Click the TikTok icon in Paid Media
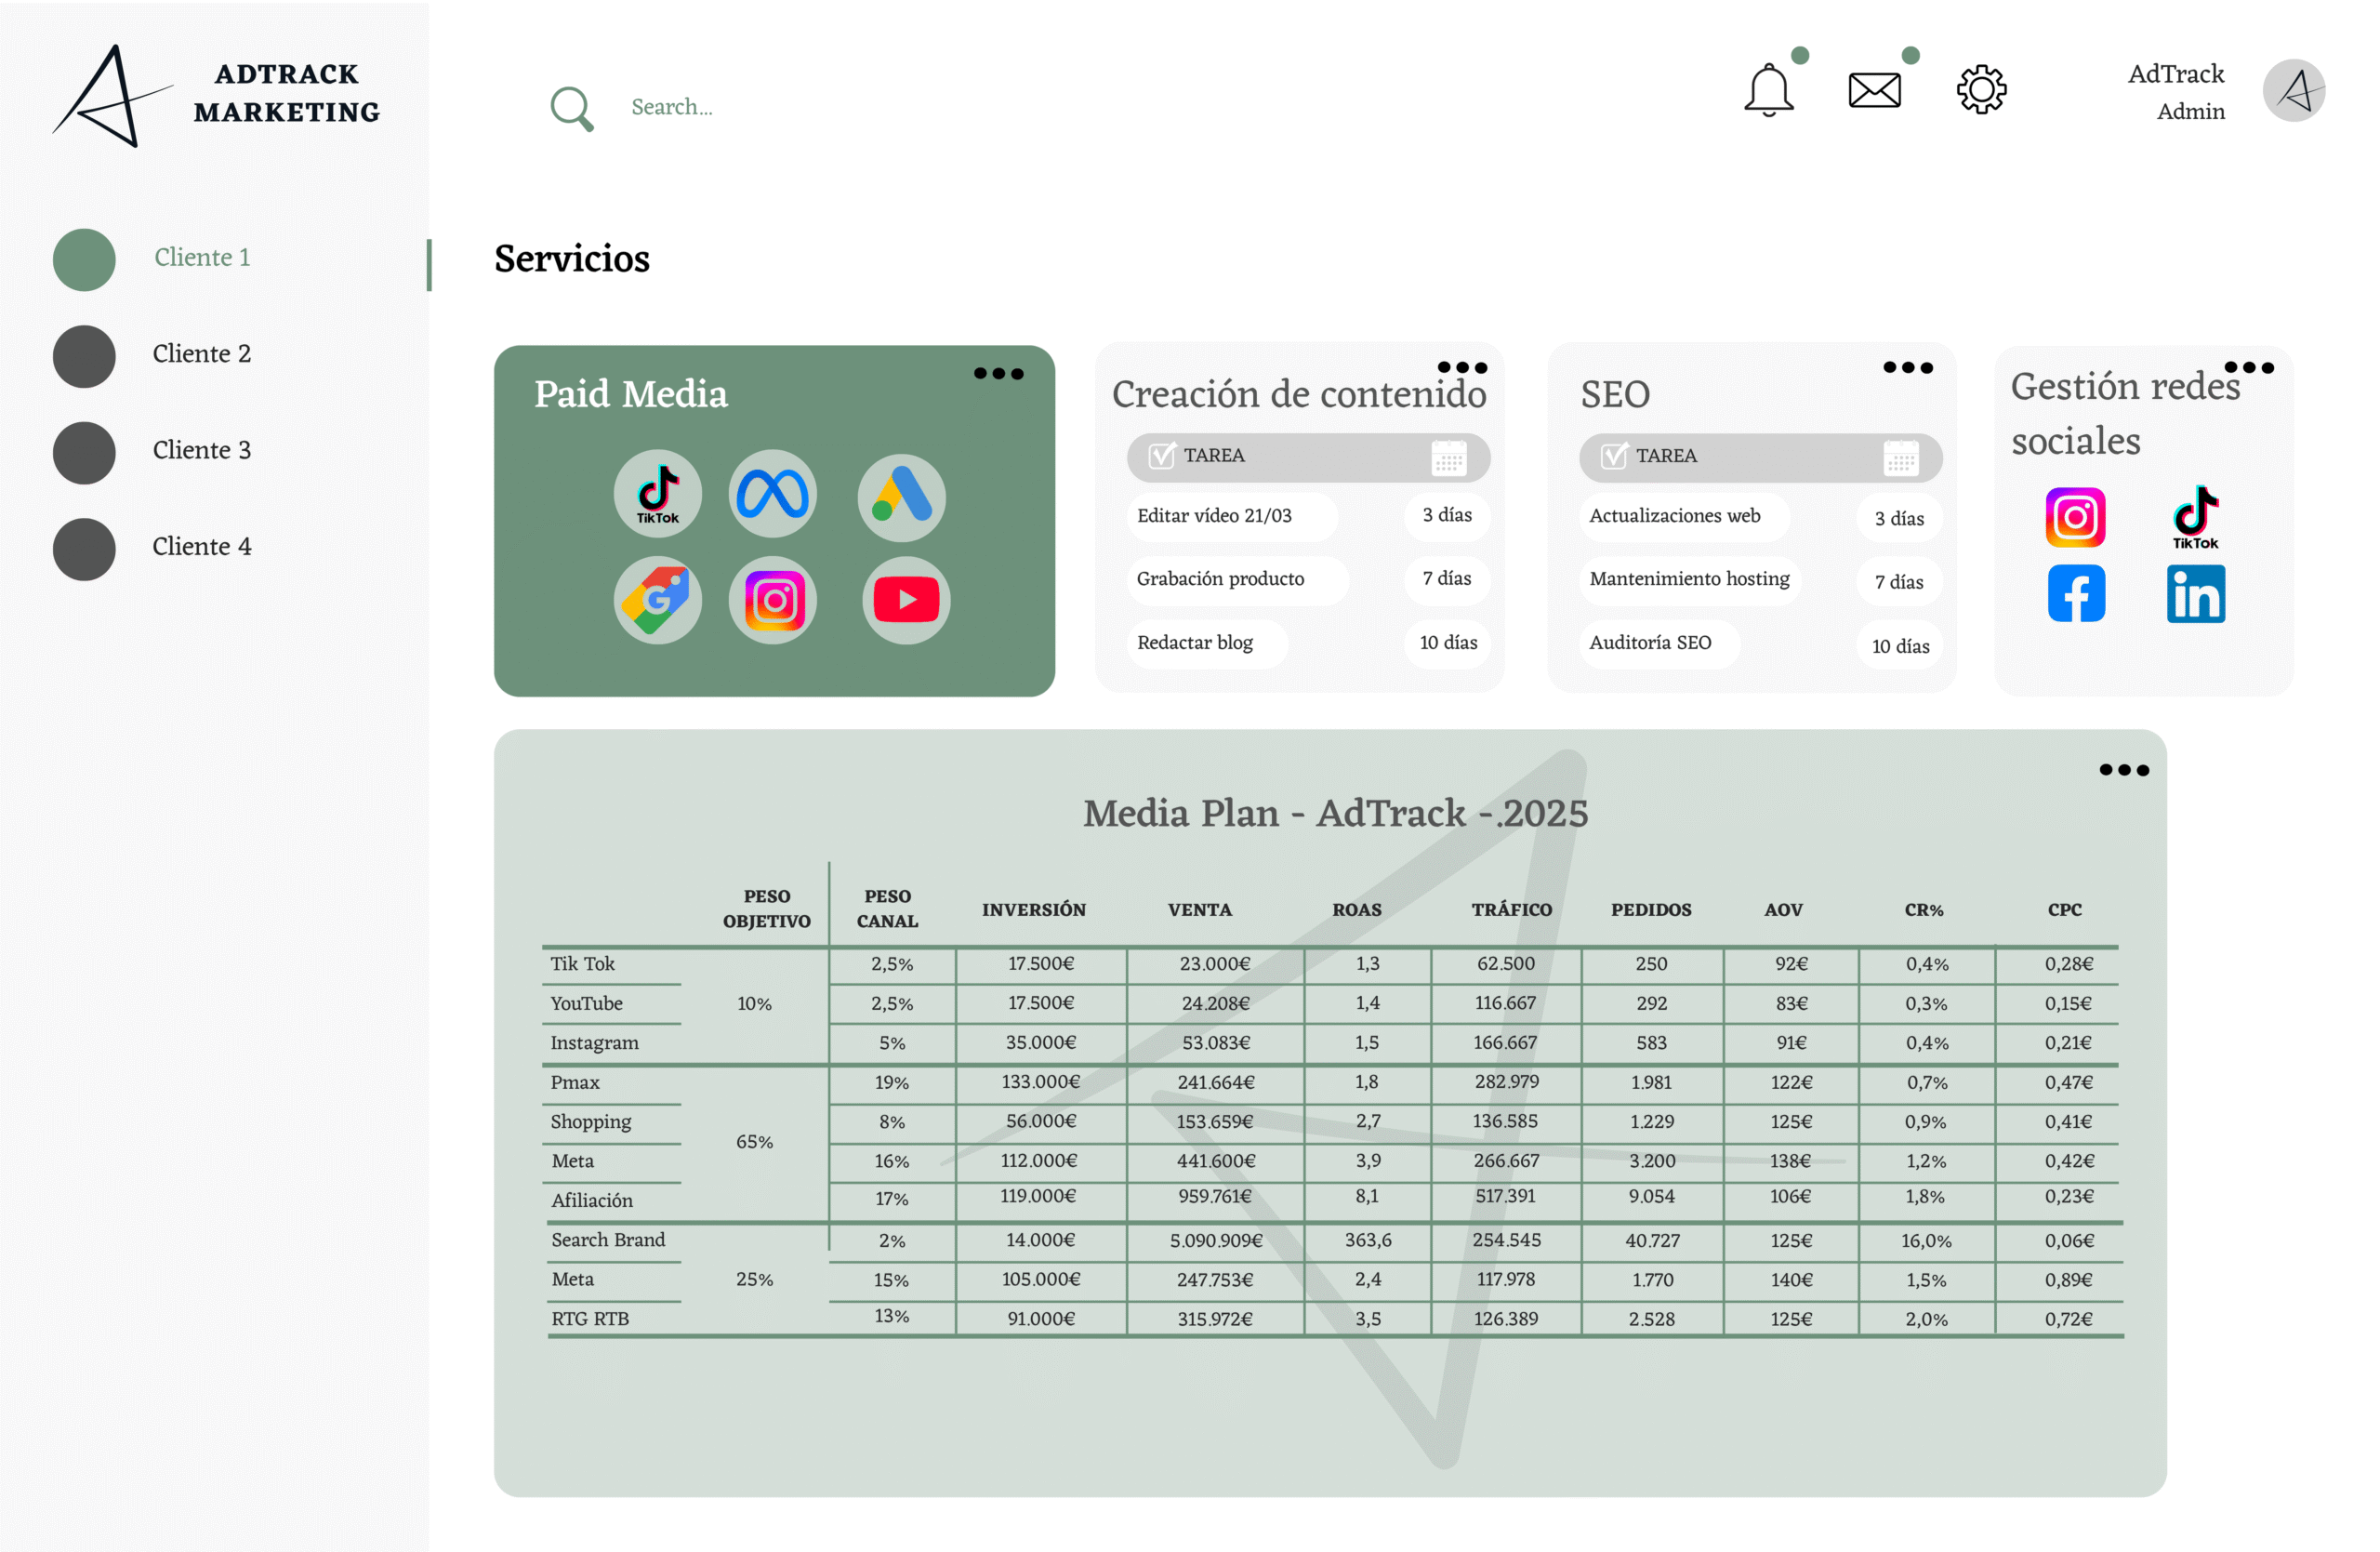Screen dimensions: 2380x1552 tap(657, 494)
